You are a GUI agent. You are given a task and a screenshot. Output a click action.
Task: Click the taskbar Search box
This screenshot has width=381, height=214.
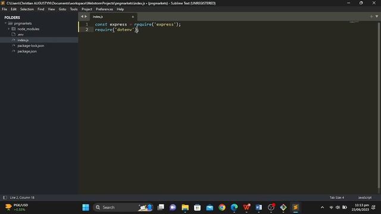coord(123,207)
